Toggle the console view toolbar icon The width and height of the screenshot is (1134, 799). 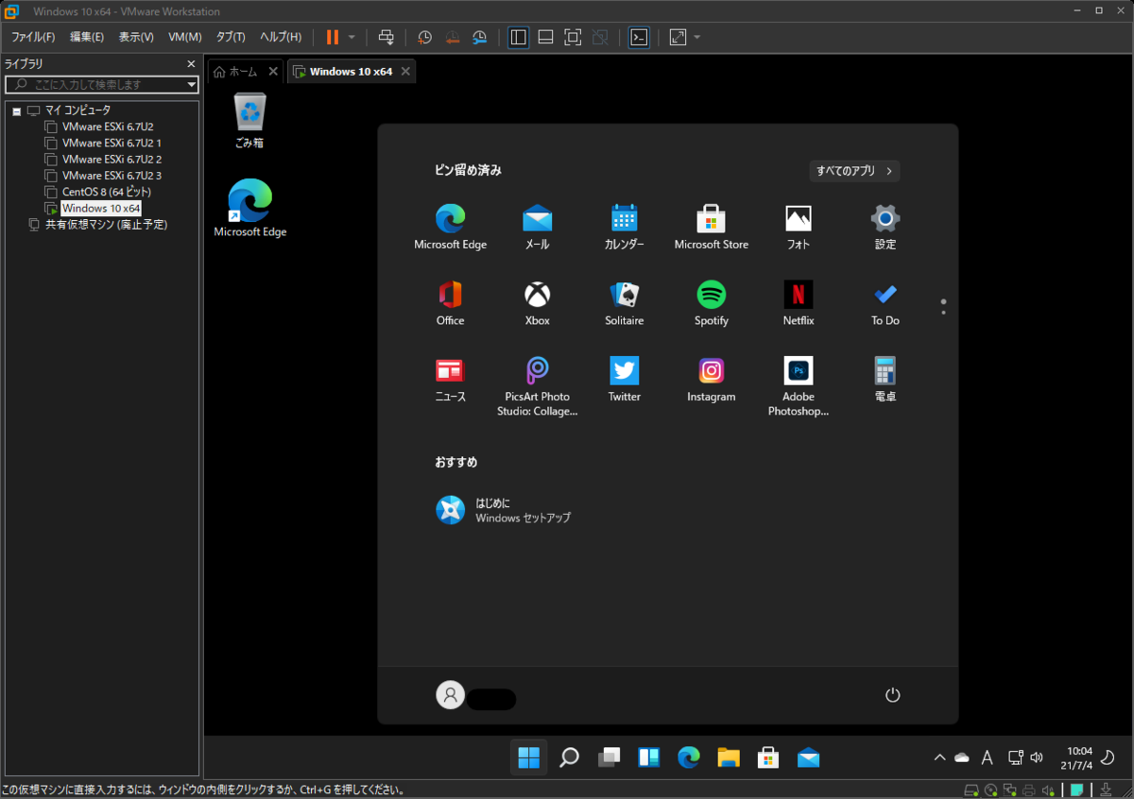tap(640, 37)
